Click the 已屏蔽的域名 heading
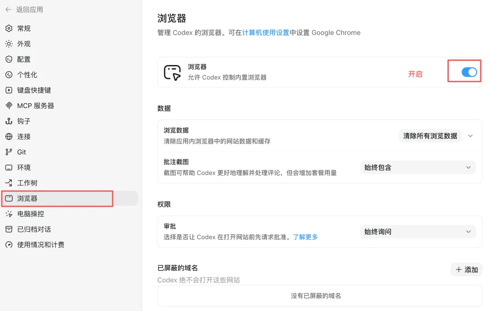 [x=178, y=268]
